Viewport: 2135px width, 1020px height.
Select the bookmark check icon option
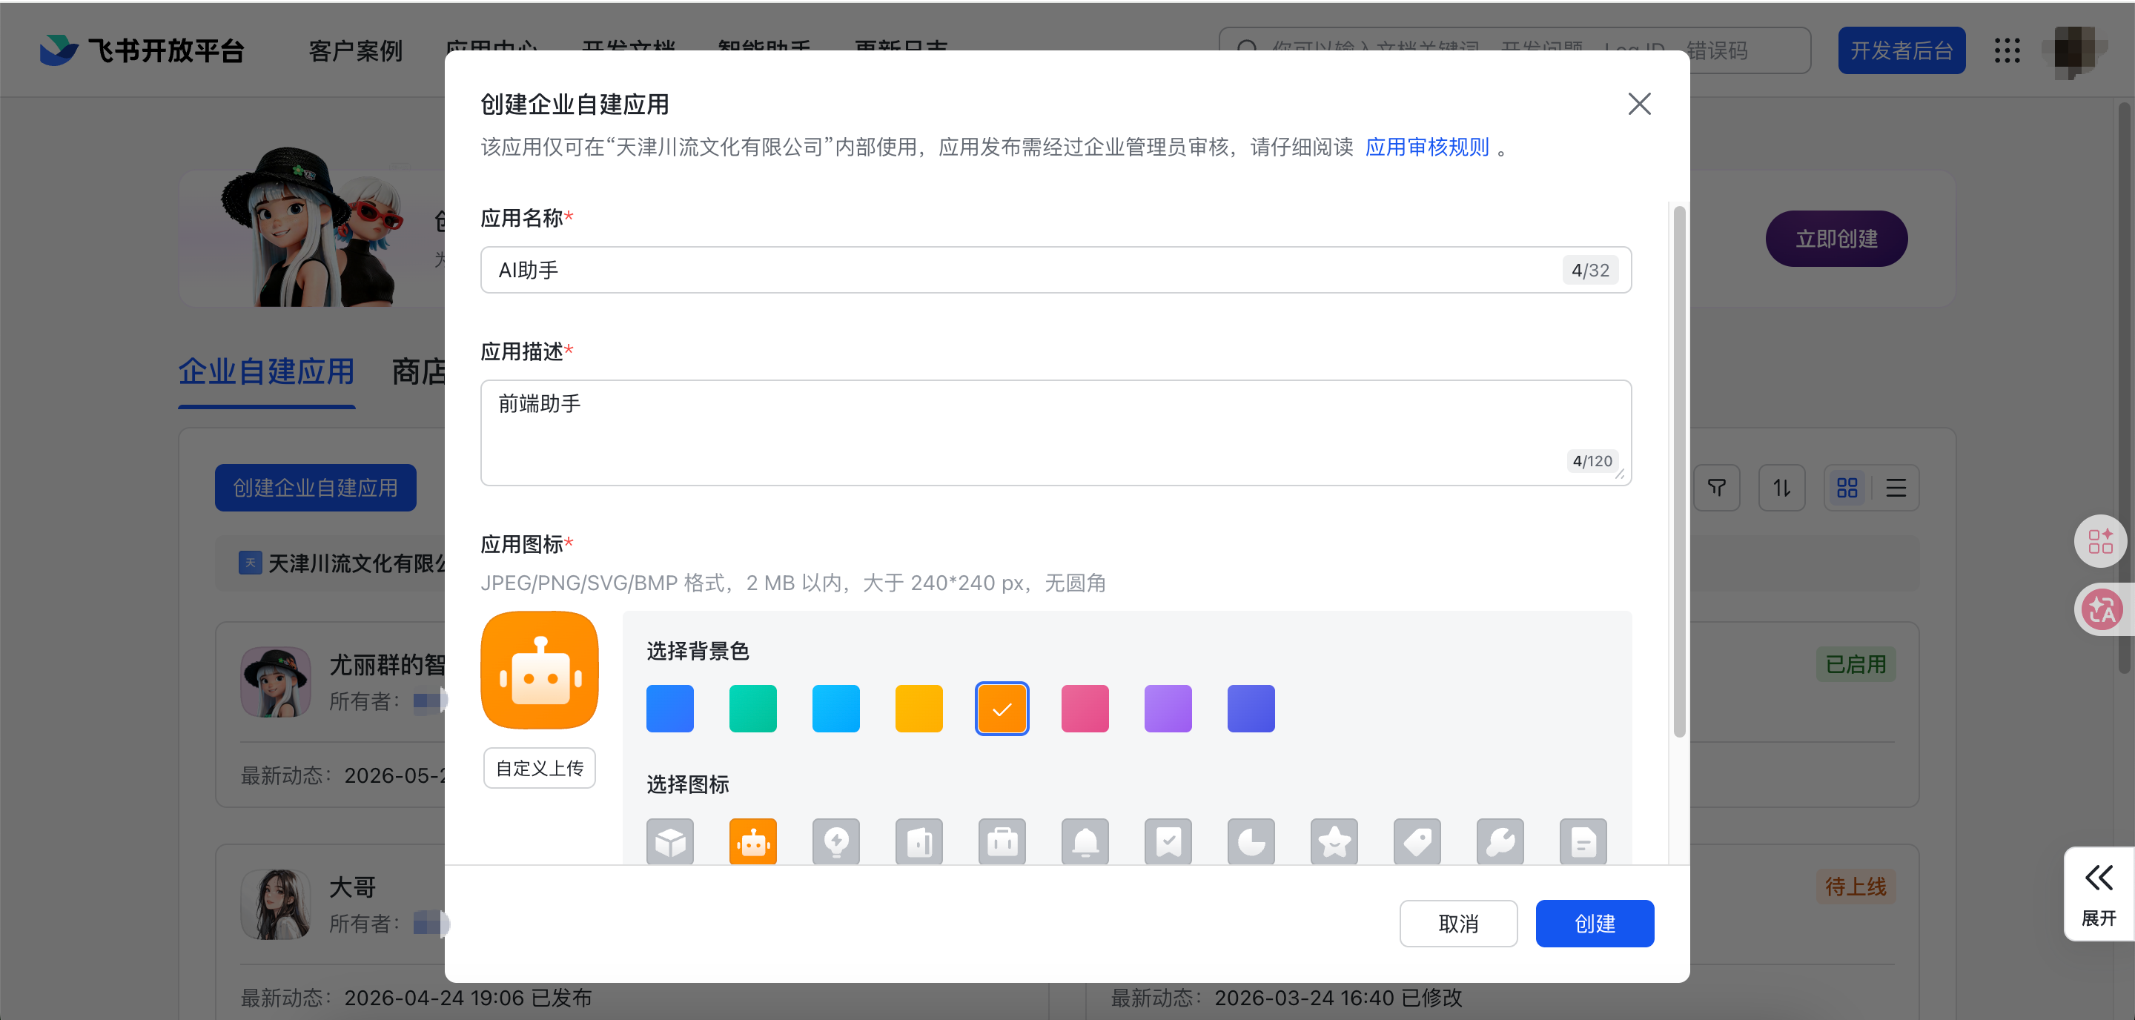(1168, 842)
